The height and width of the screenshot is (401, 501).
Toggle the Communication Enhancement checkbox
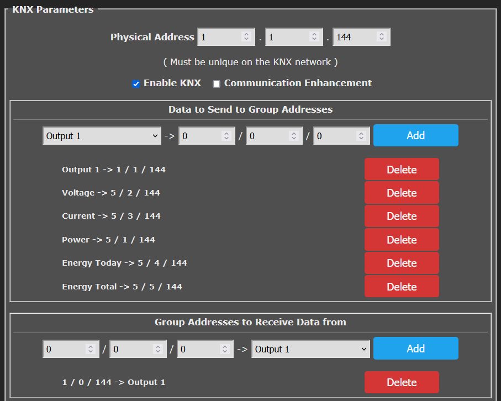point(217,83)
